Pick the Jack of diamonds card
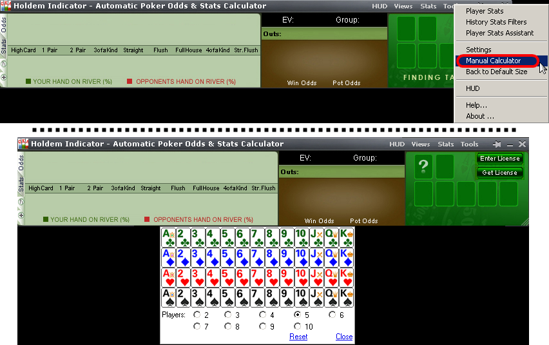The image size is (549, 345). [x=317, y=257]
